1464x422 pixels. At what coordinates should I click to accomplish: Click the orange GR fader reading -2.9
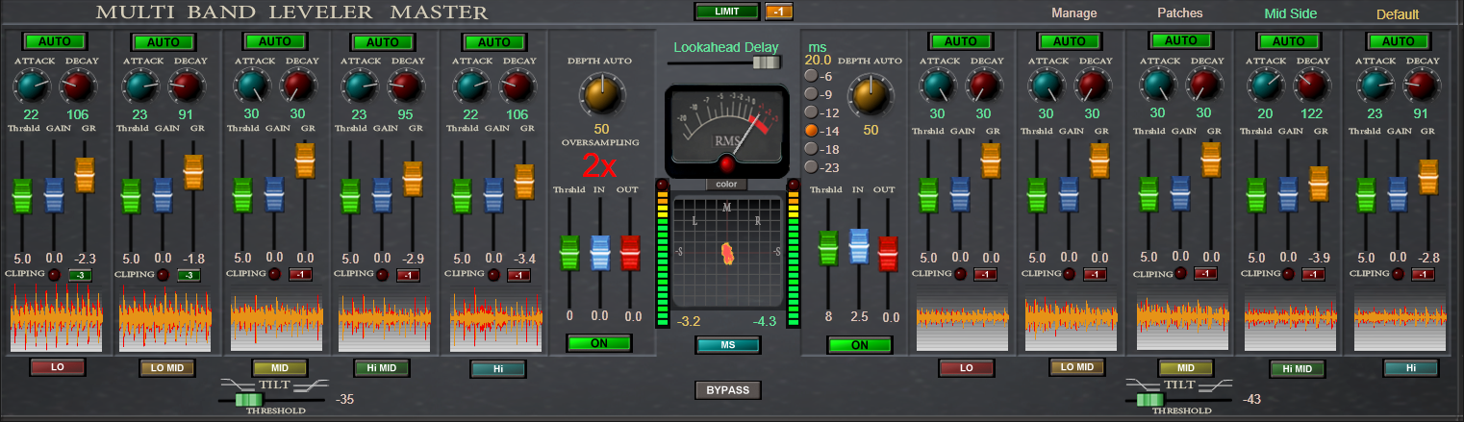pyautogui.click(x=413, y=180)
